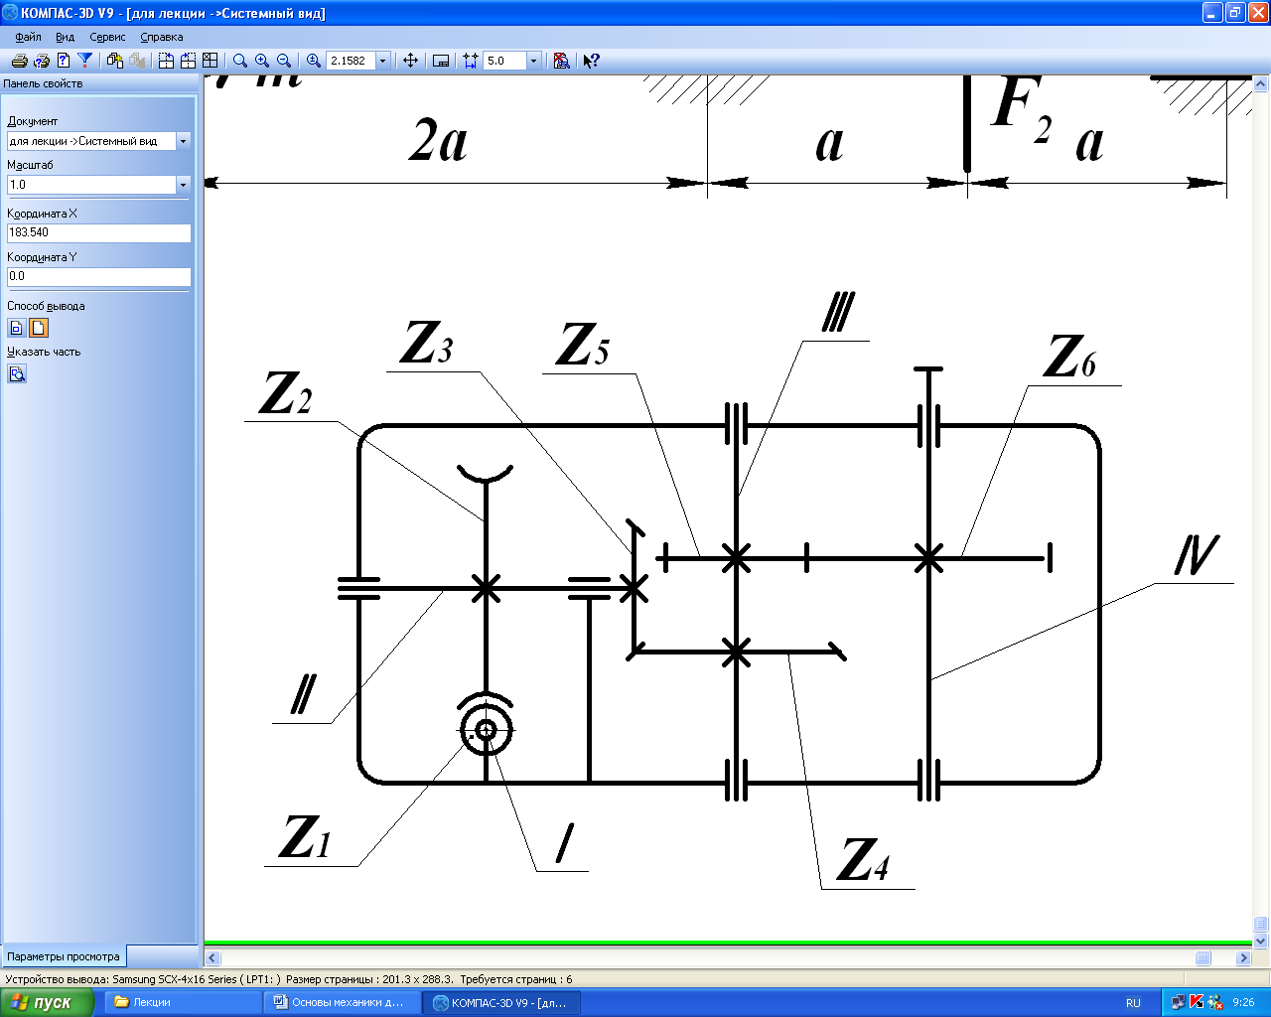Switch to Параметры просмотра tab
1271x1017 pixels.
[x=64, y=957]
